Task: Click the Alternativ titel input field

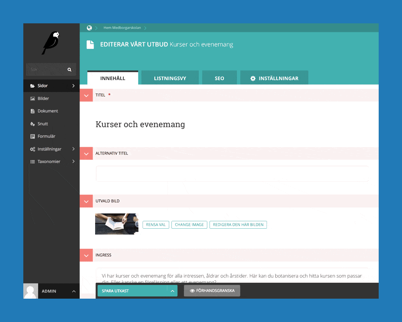Action: click(232, 174)
